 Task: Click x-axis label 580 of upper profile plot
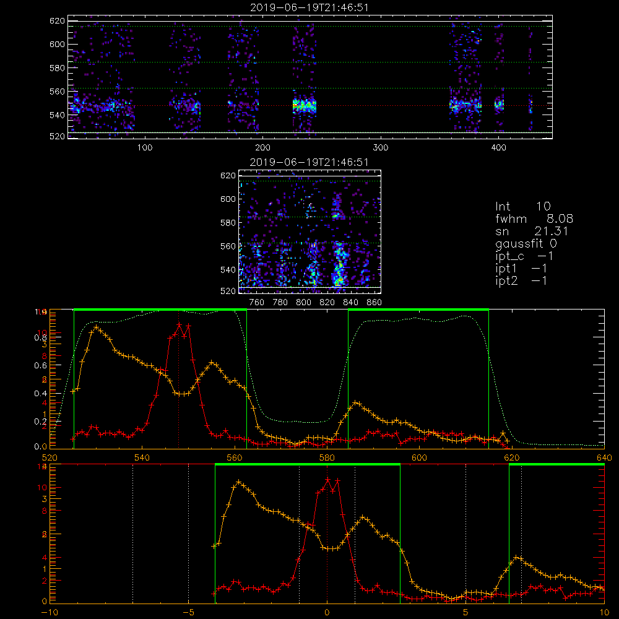[x=327, y=457]
